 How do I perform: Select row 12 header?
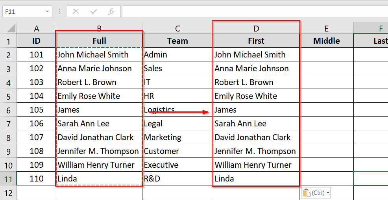point(8,193)
